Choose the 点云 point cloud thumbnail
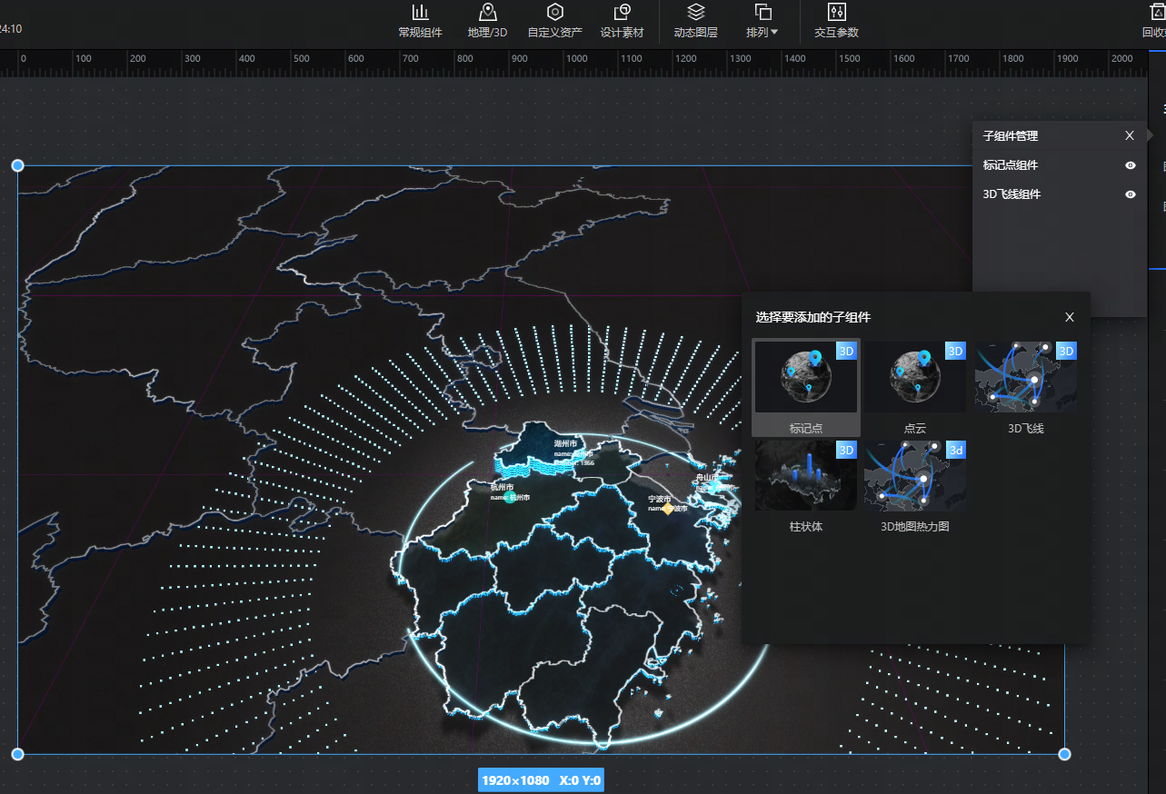 click(x=914, y=377)
